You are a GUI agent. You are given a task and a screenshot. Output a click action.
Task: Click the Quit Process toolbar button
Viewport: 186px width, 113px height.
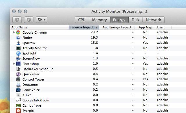(x=17, y=20)
